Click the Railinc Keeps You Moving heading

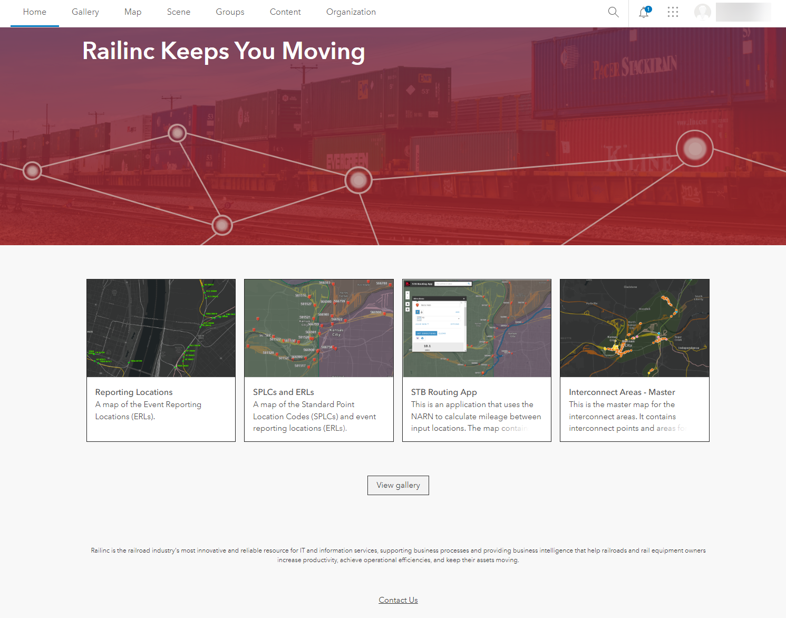pyautogui.click(x=224, y=51)
